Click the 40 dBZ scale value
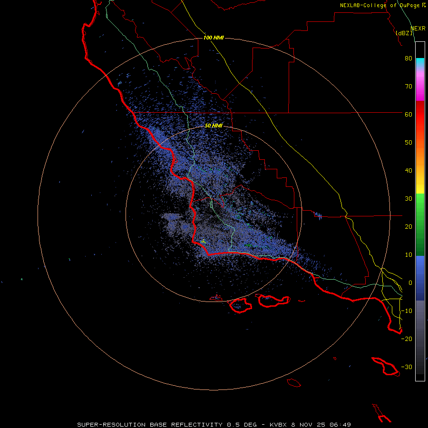This screenshot has width=428, height=428. pyautogui.click(x=409, y=171)
